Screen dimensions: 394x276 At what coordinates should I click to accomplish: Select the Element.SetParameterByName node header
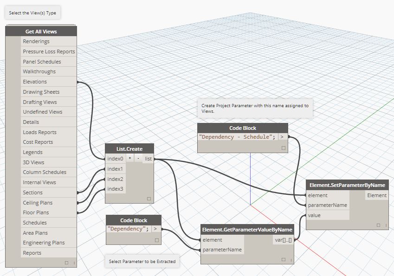coord(347,185)
